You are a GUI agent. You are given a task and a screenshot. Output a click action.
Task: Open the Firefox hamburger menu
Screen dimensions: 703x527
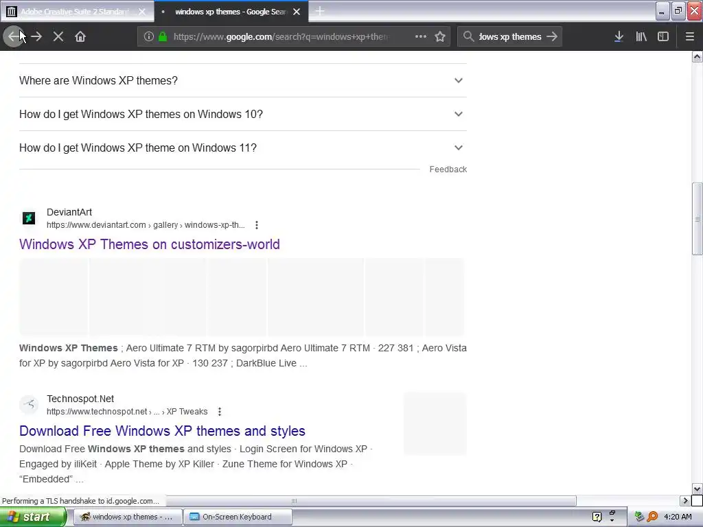(690, 37)
